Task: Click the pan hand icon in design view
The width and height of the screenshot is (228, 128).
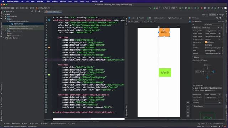Action: click(188, 102)
